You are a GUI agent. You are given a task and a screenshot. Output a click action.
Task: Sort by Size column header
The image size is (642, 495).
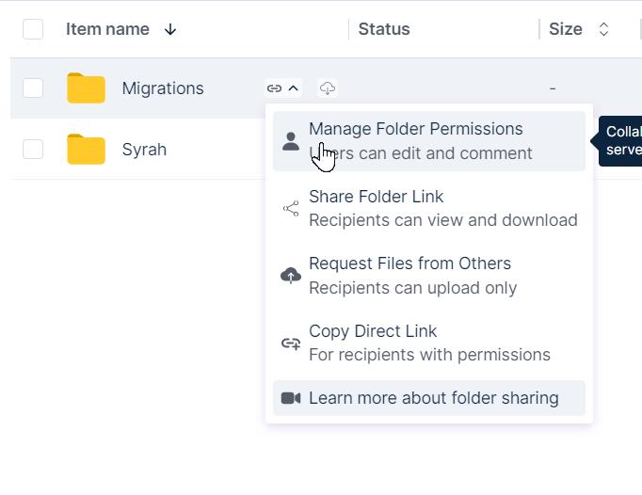pyautogui.click(x=566, y=29)
